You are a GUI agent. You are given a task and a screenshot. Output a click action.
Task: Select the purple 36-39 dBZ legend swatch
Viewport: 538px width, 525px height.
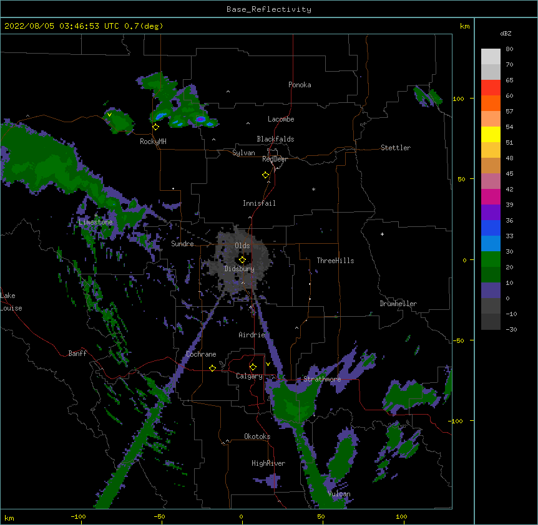pos(491,212)
